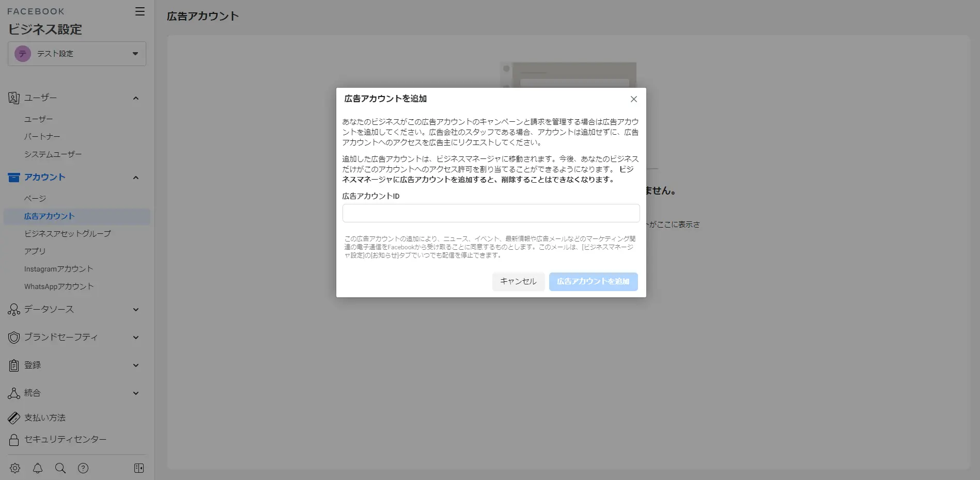
Task: Open notifications via the bell icon
Action: click(38, 468)
